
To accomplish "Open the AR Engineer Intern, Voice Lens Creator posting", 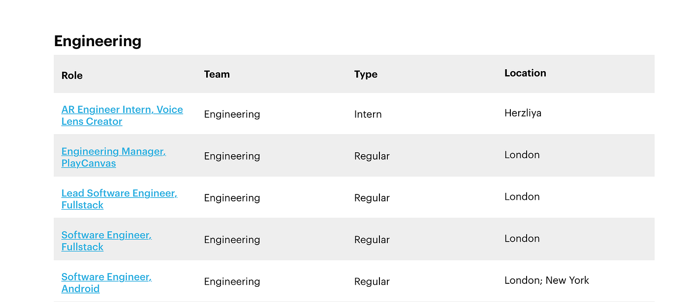I will coord(122,115).
